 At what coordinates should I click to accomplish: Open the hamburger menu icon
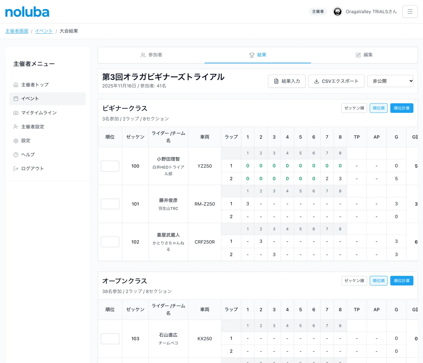click(x=410, y=12)
